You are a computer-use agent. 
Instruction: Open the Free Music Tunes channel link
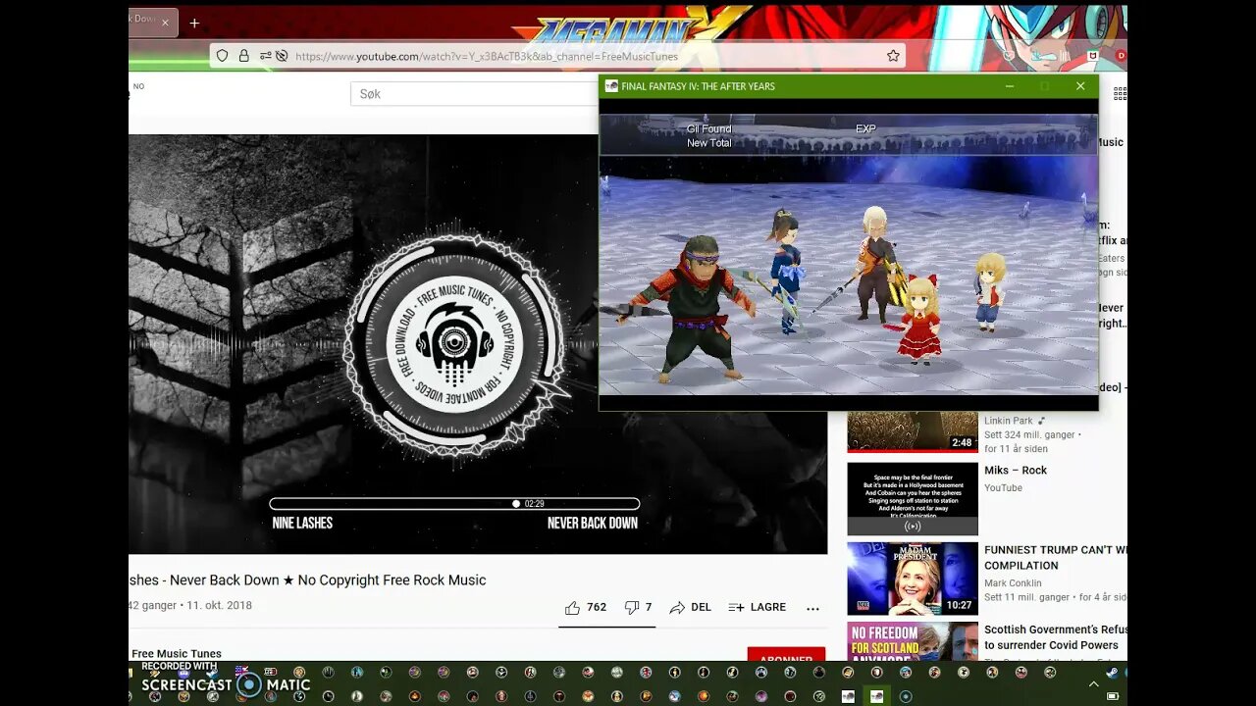[x=177, y=654]
